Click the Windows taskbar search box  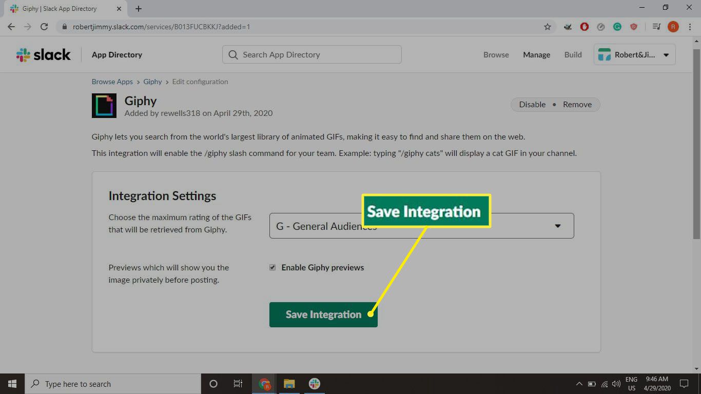pos(112,384)
